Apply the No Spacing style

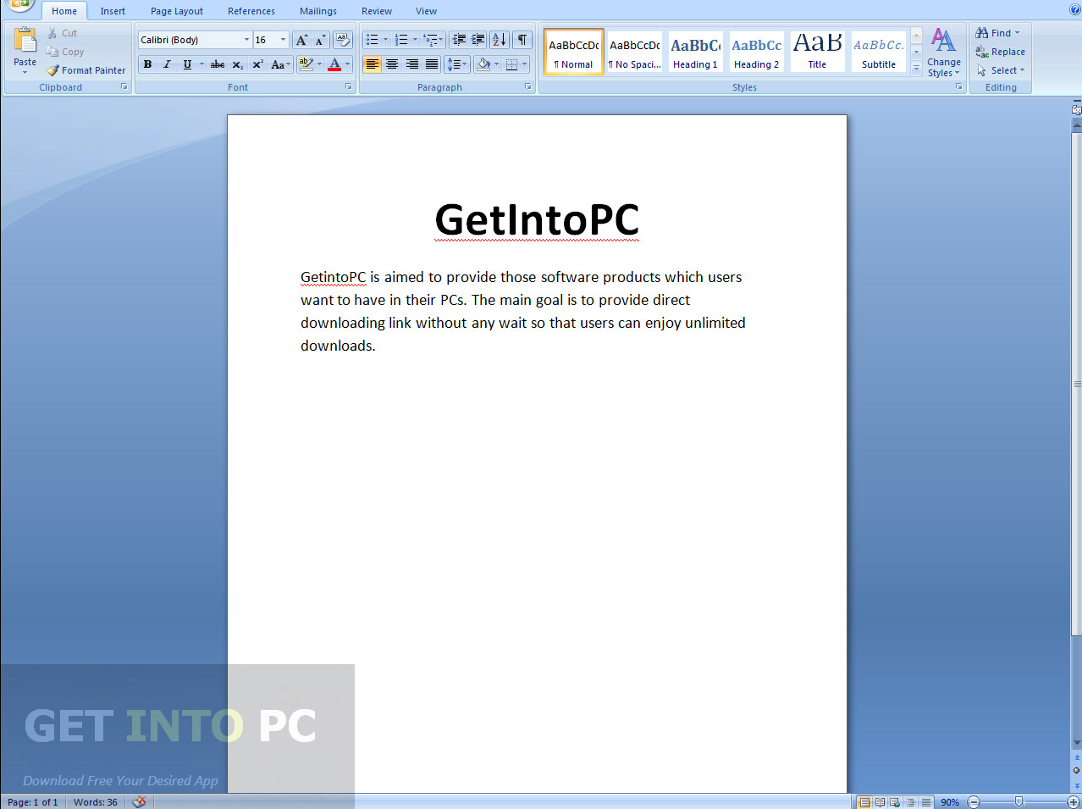(x=634, y=52)
